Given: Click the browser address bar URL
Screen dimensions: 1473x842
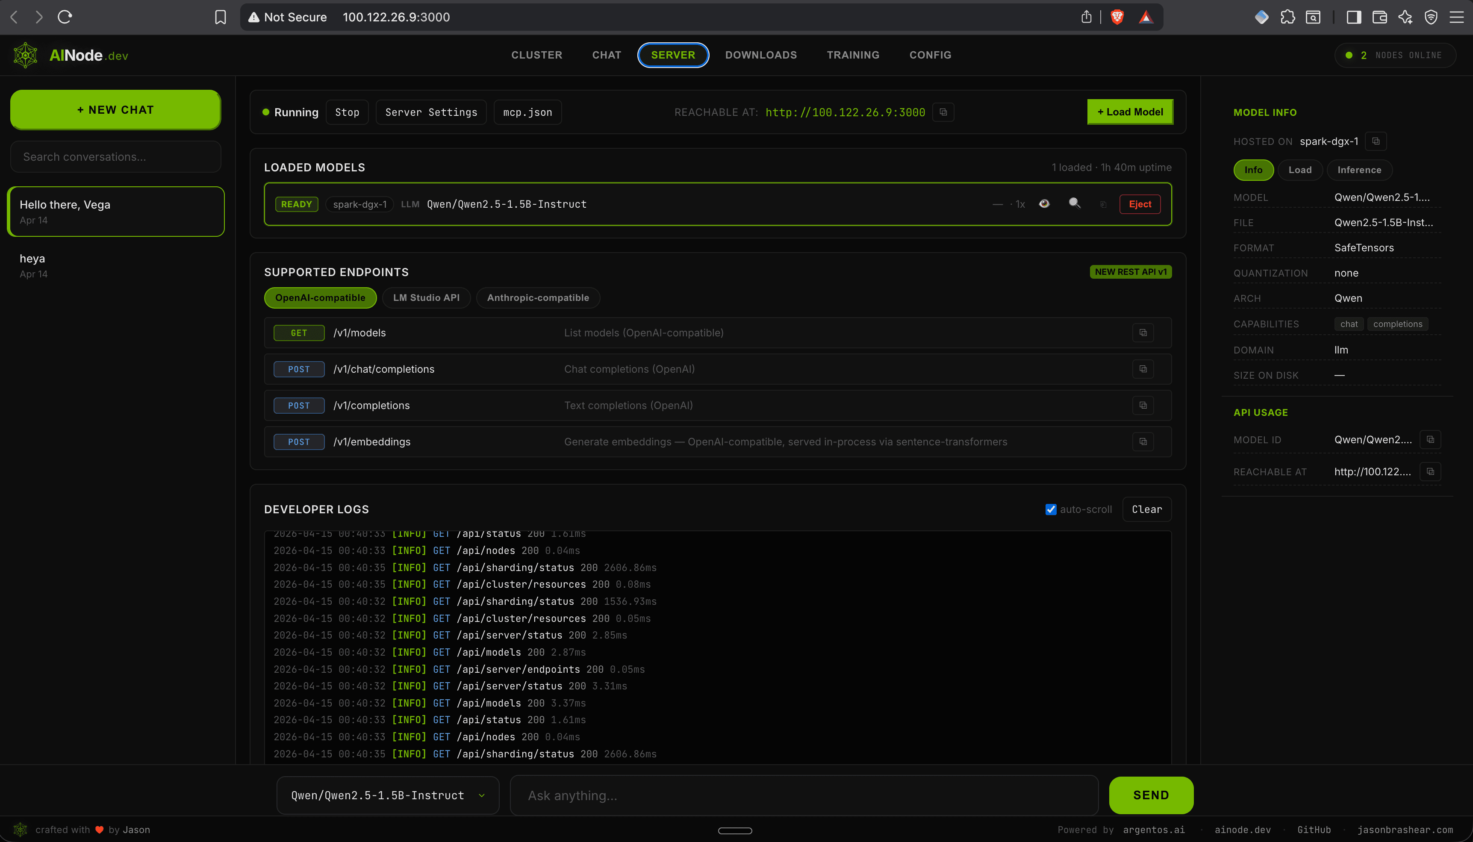Looking at the screenshot, I should (396, 17).
